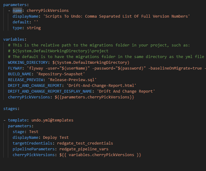Image resolution: width=206 pixels, height=171 pixels.
Task: Click the DRIFT_AND_CHANGE_REPORT_DISPLAY_NAME key
Action: click(x=50, y=91)
